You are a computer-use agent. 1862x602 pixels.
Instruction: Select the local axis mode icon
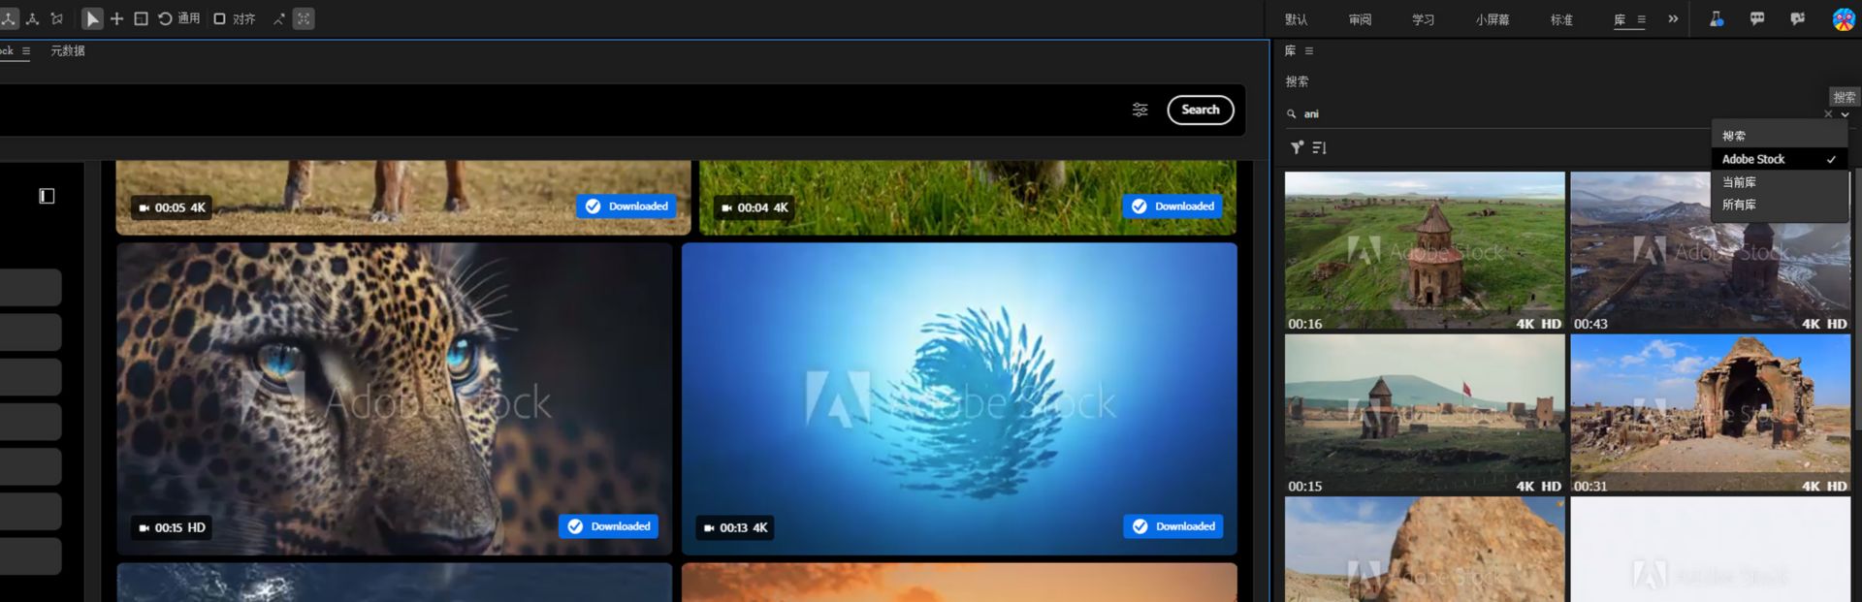(9, 18)
